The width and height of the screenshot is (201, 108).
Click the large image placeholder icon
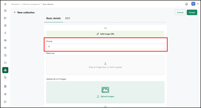[105, 90]
